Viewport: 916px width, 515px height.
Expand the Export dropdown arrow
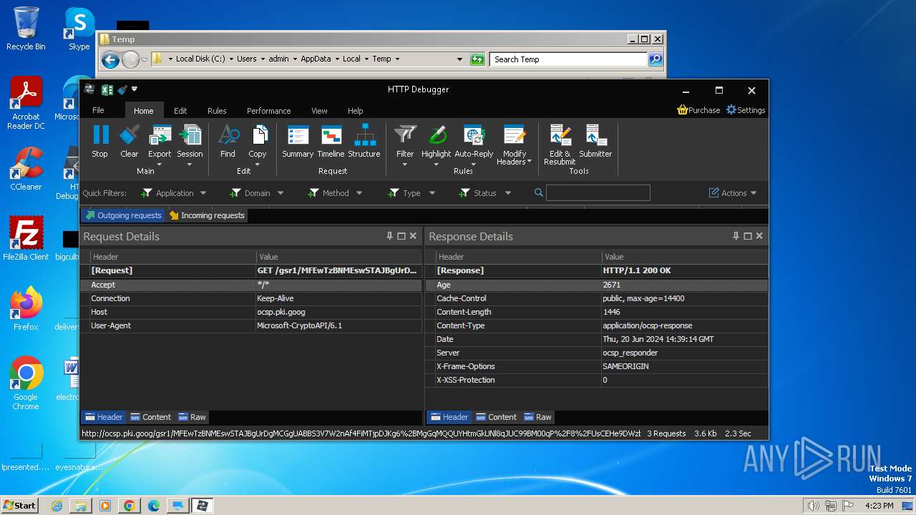pyautogui.click(x=160, y=165)
